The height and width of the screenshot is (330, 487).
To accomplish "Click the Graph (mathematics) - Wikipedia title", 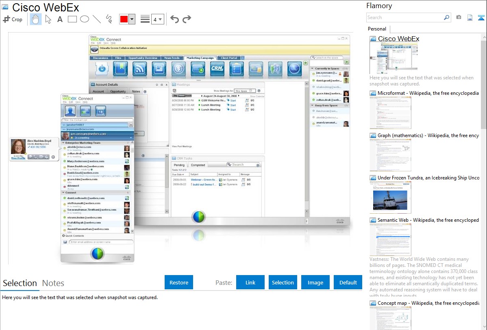I will (x=428, y=135).
